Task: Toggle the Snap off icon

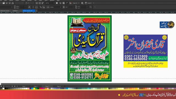Action: 70,3
